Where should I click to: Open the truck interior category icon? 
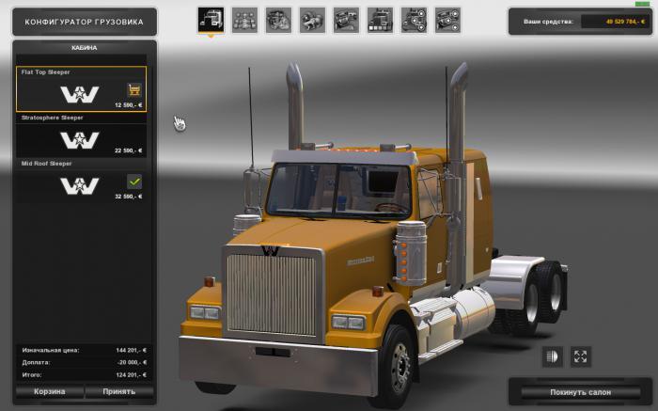tap(346, 20)
